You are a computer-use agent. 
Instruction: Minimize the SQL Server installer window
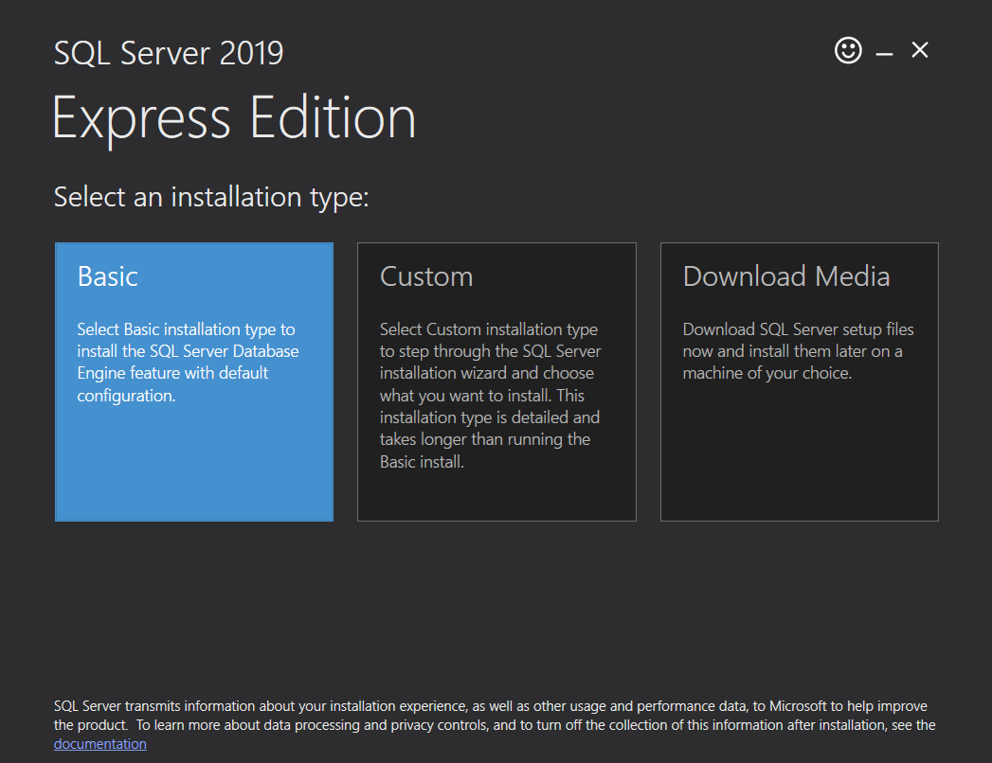coord(884,52)
